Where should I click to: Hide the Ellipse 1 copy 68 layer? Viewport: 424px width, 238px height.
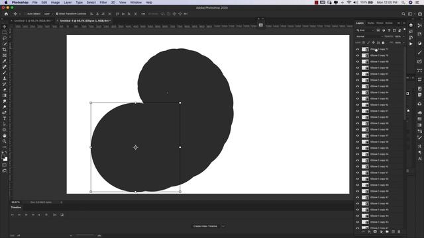pos(358,67)
